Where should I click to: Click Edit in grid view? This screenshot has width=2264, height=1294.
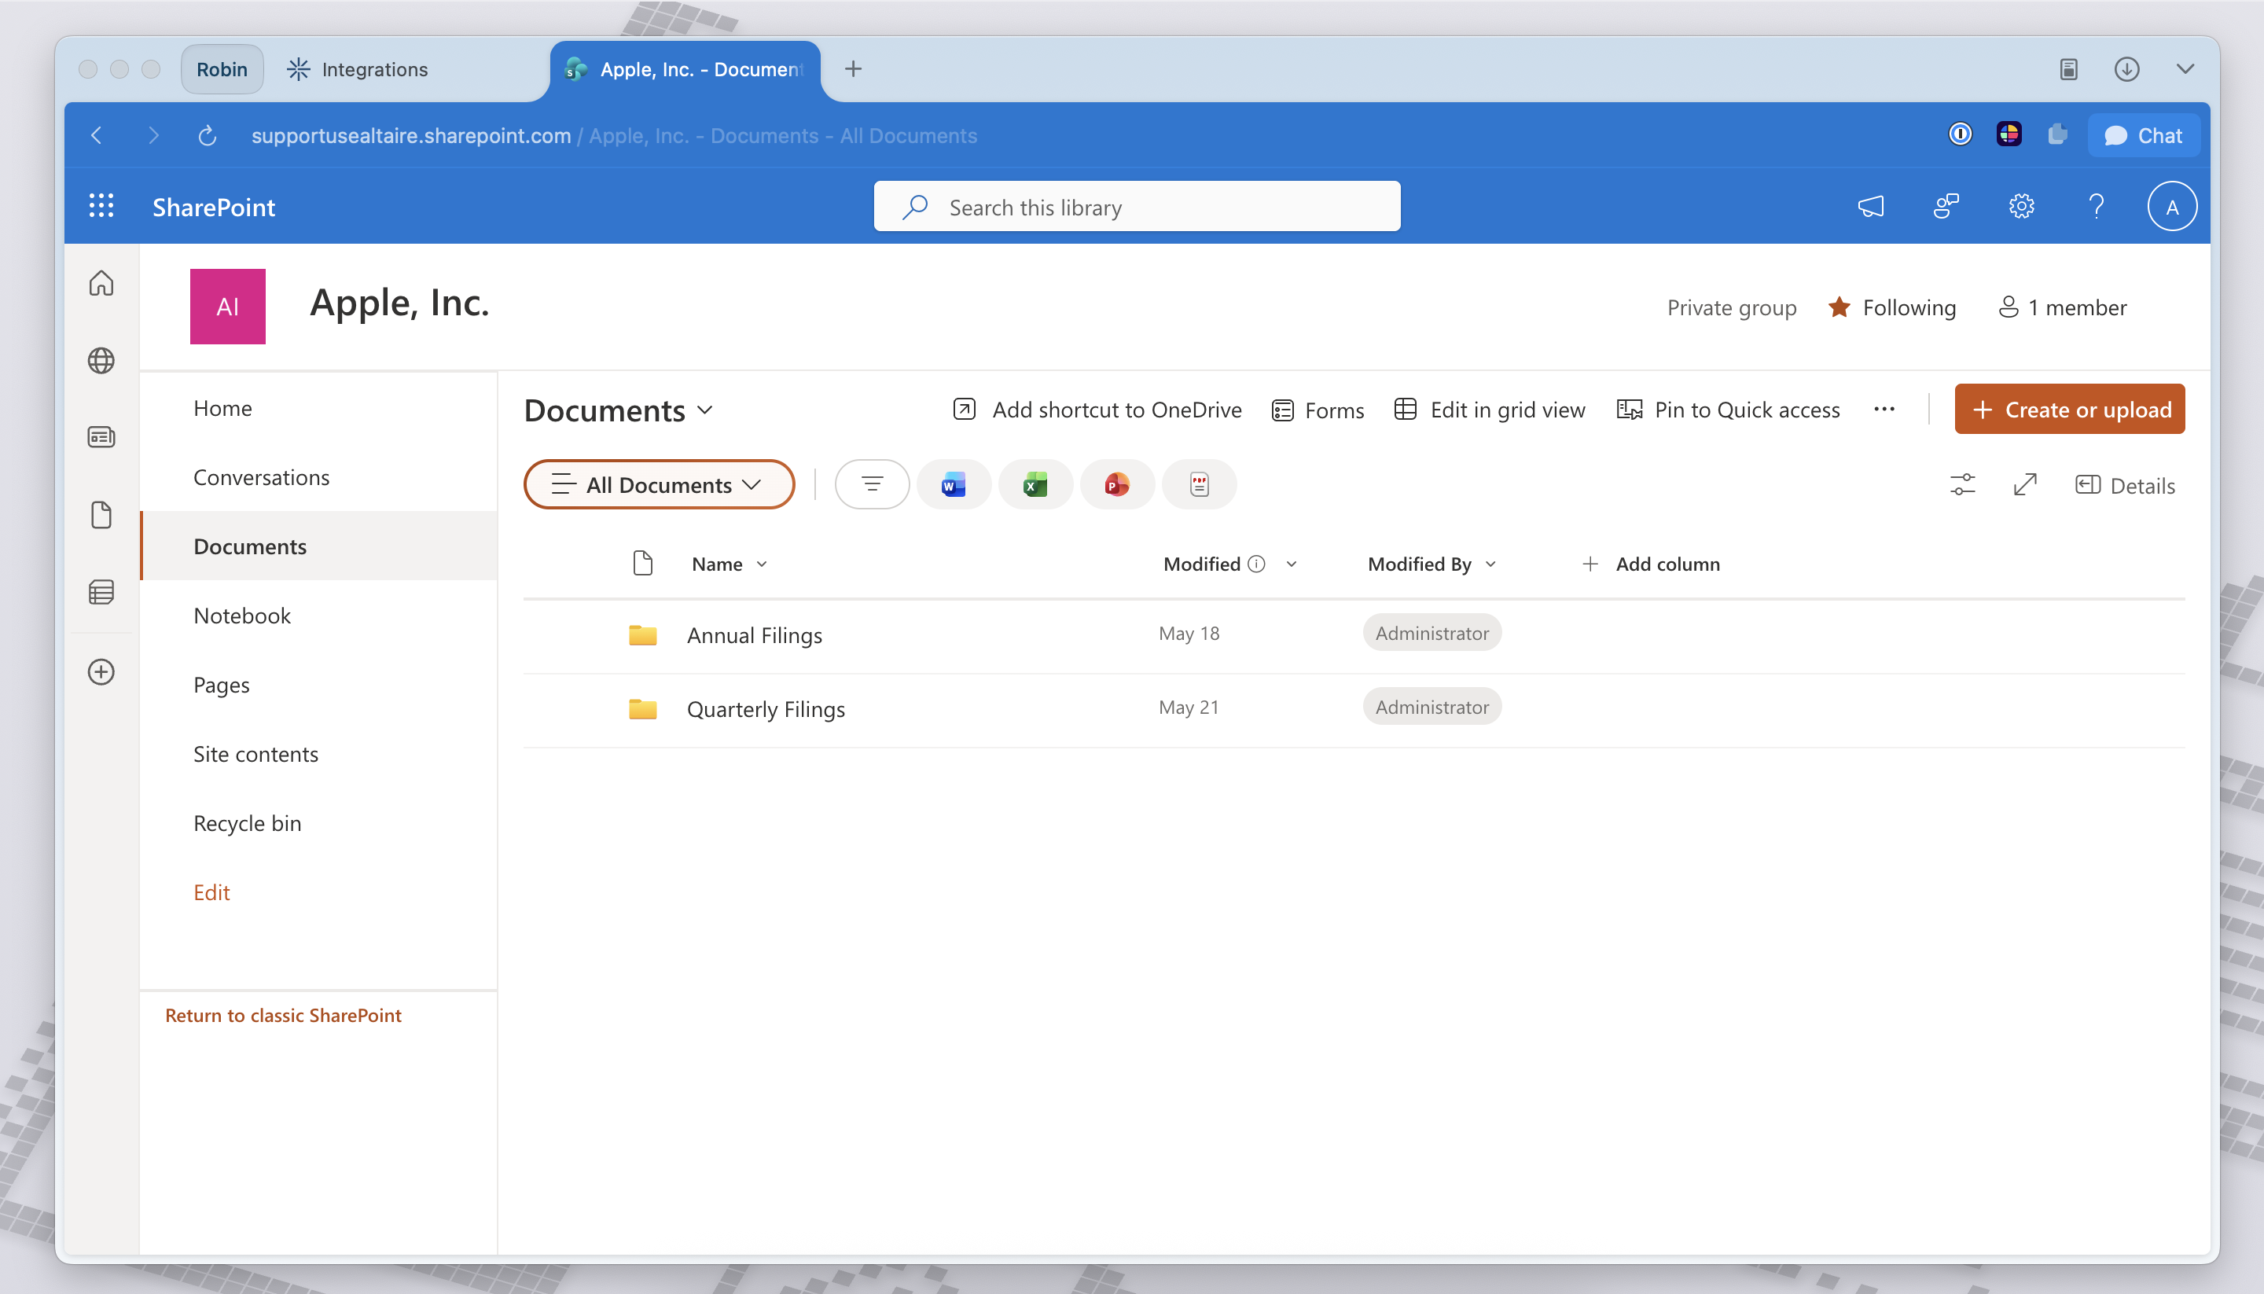(1489, 410)
